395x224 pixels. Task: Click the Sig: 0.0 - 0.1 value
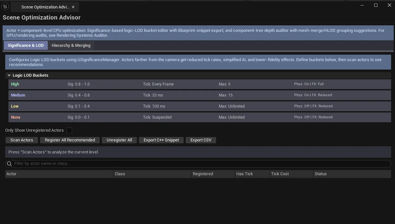coord(79,117)
